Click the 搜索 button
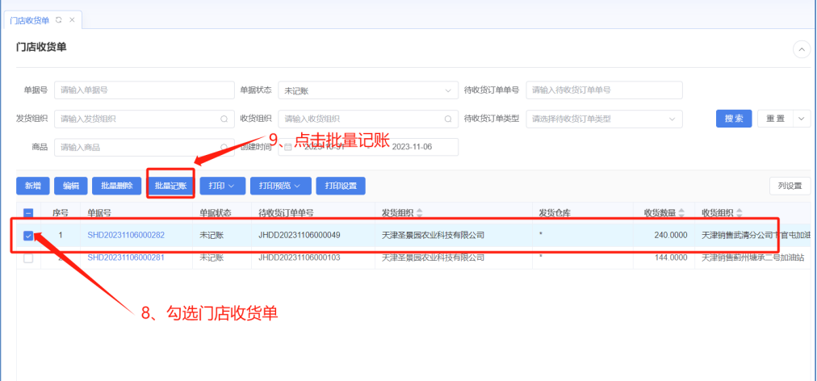This screenshot has height=381, width=817. 734,119
